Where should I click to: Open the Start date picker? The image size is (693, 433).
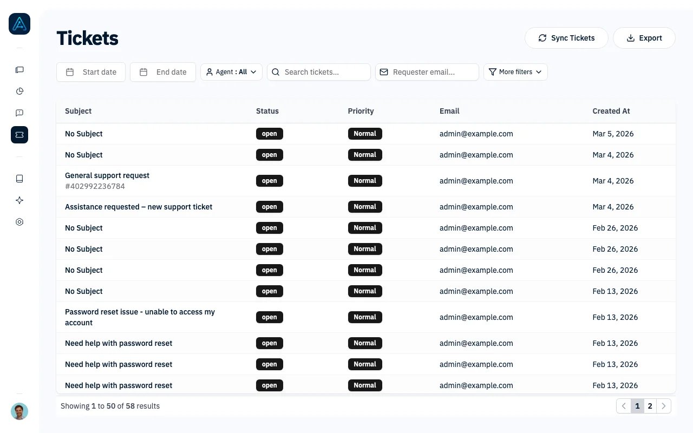pos(91,72)
